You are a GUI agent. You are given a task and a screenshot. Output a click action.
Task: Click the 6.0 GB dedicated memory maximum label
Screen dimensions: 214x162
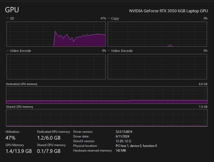click(x=203, y=84)
